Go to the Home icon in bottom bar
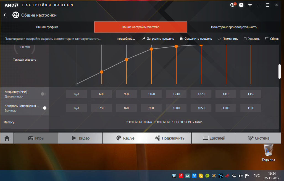Image resolution: width=284 pixels, height=181 pixels. point(7,138)
